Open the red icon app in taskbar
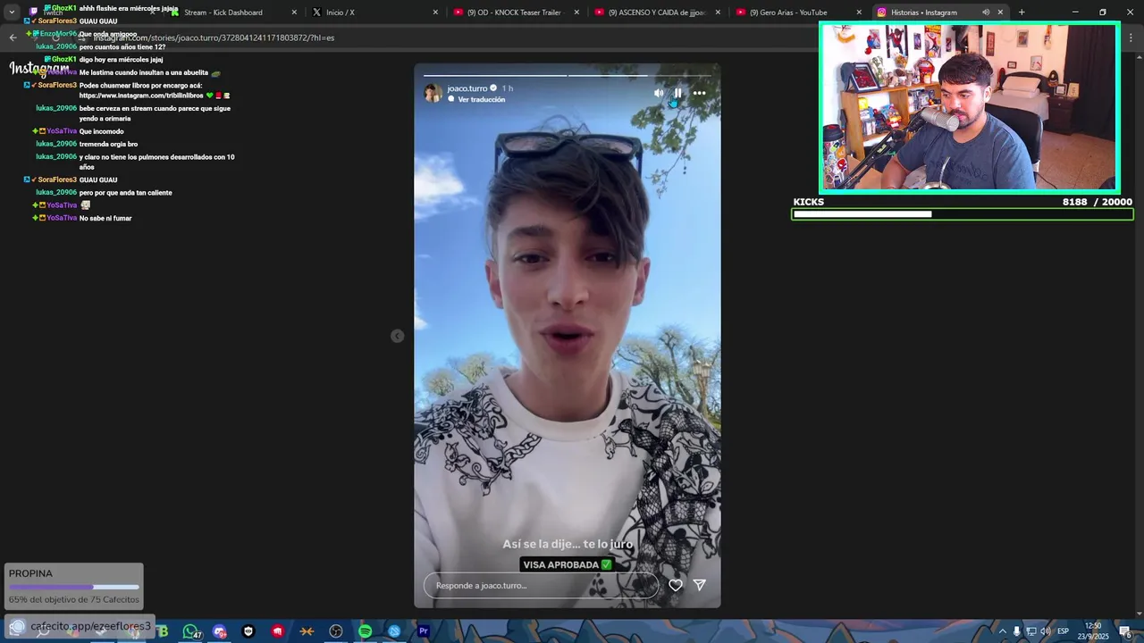This screenshot has width=1144, height=643. pyautogui.click(x=278, y=631)
